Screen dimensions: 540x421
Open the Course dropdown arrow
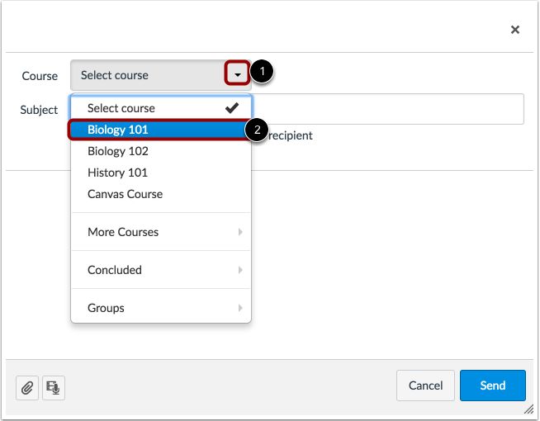237,73
